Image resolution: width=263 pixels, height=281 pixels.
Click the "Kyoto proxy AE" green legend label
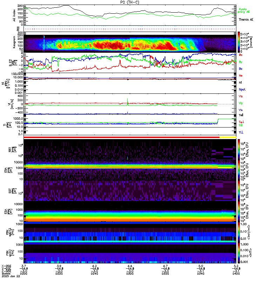click(243, 11)
